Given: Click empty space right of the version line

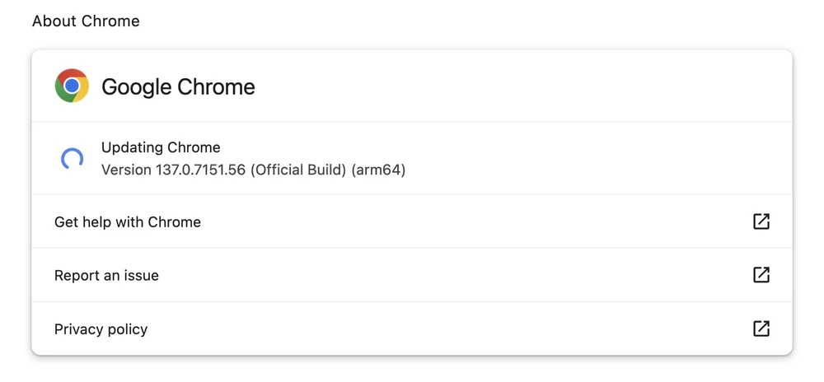Looking at the screenshot, I should (577, 170).
